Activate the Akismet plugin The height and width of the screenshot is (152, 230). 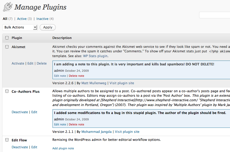coord(18,63)
